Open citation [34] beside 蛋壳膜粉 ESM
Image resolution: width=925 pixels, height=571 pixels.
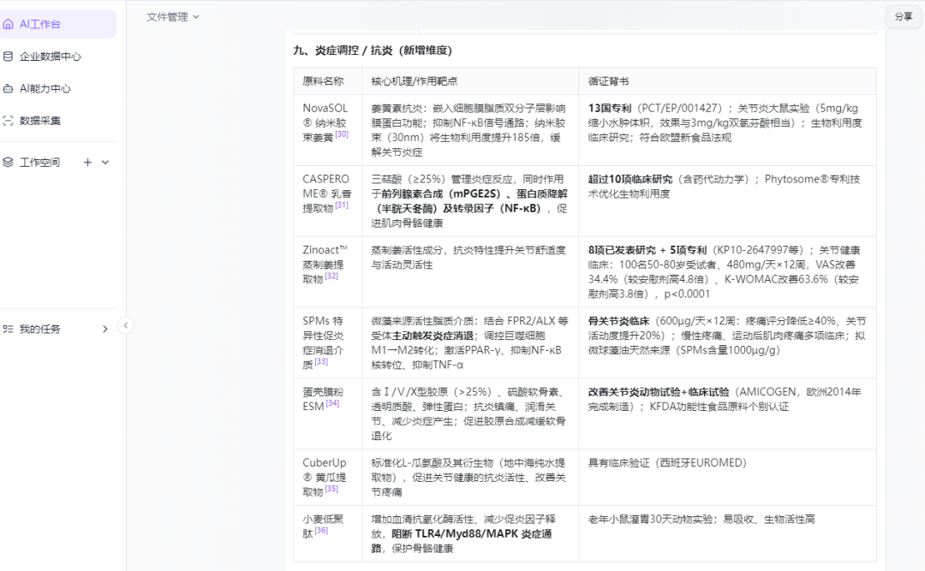click(x=332, y=403)
